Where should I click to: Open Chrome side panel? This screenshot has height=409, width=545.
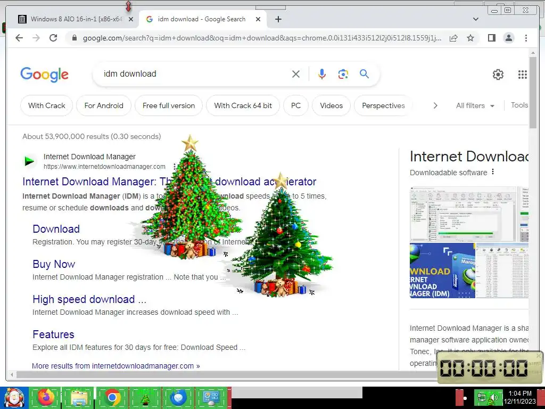[491, 38]
